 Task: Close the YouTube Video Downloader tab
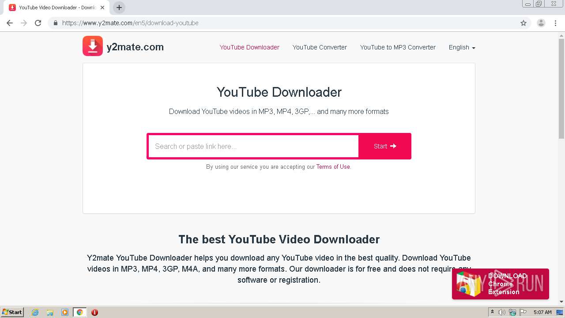pyautogui.click(x=102, y=8)
